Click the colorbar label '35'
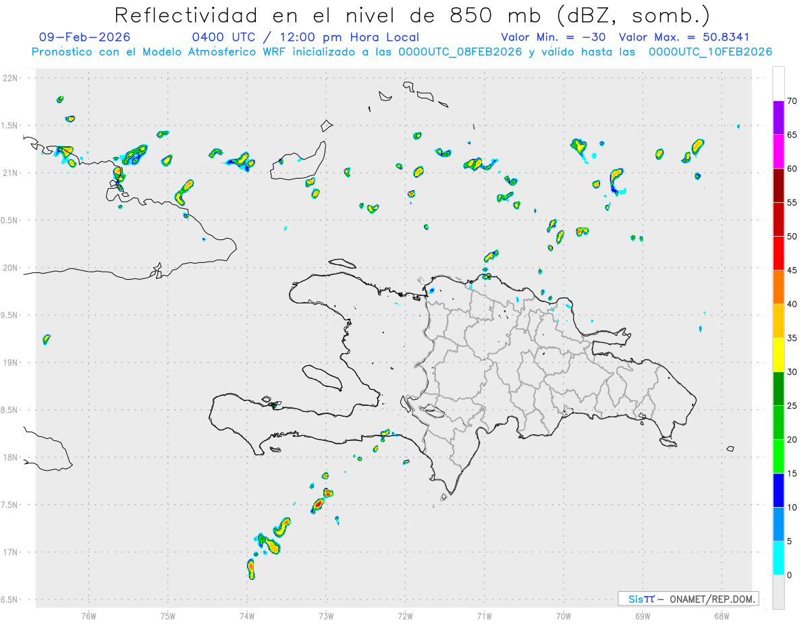 pos(792,338)
